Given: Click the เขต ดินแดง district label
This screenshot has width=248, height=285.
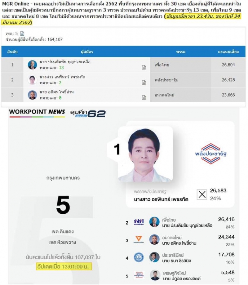Looking at the screenshot, I should pyautogui.click(x=63, y=232).
